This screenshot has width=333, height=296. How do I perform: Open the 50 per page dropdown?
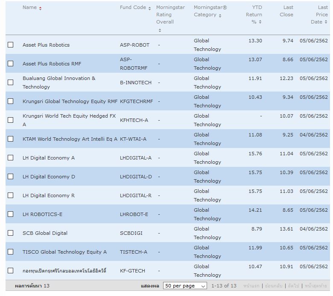pos(185,286)
